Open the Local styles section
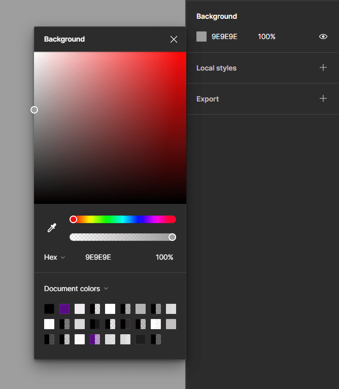The image size is (339, 389). click(x=217, y=68)
